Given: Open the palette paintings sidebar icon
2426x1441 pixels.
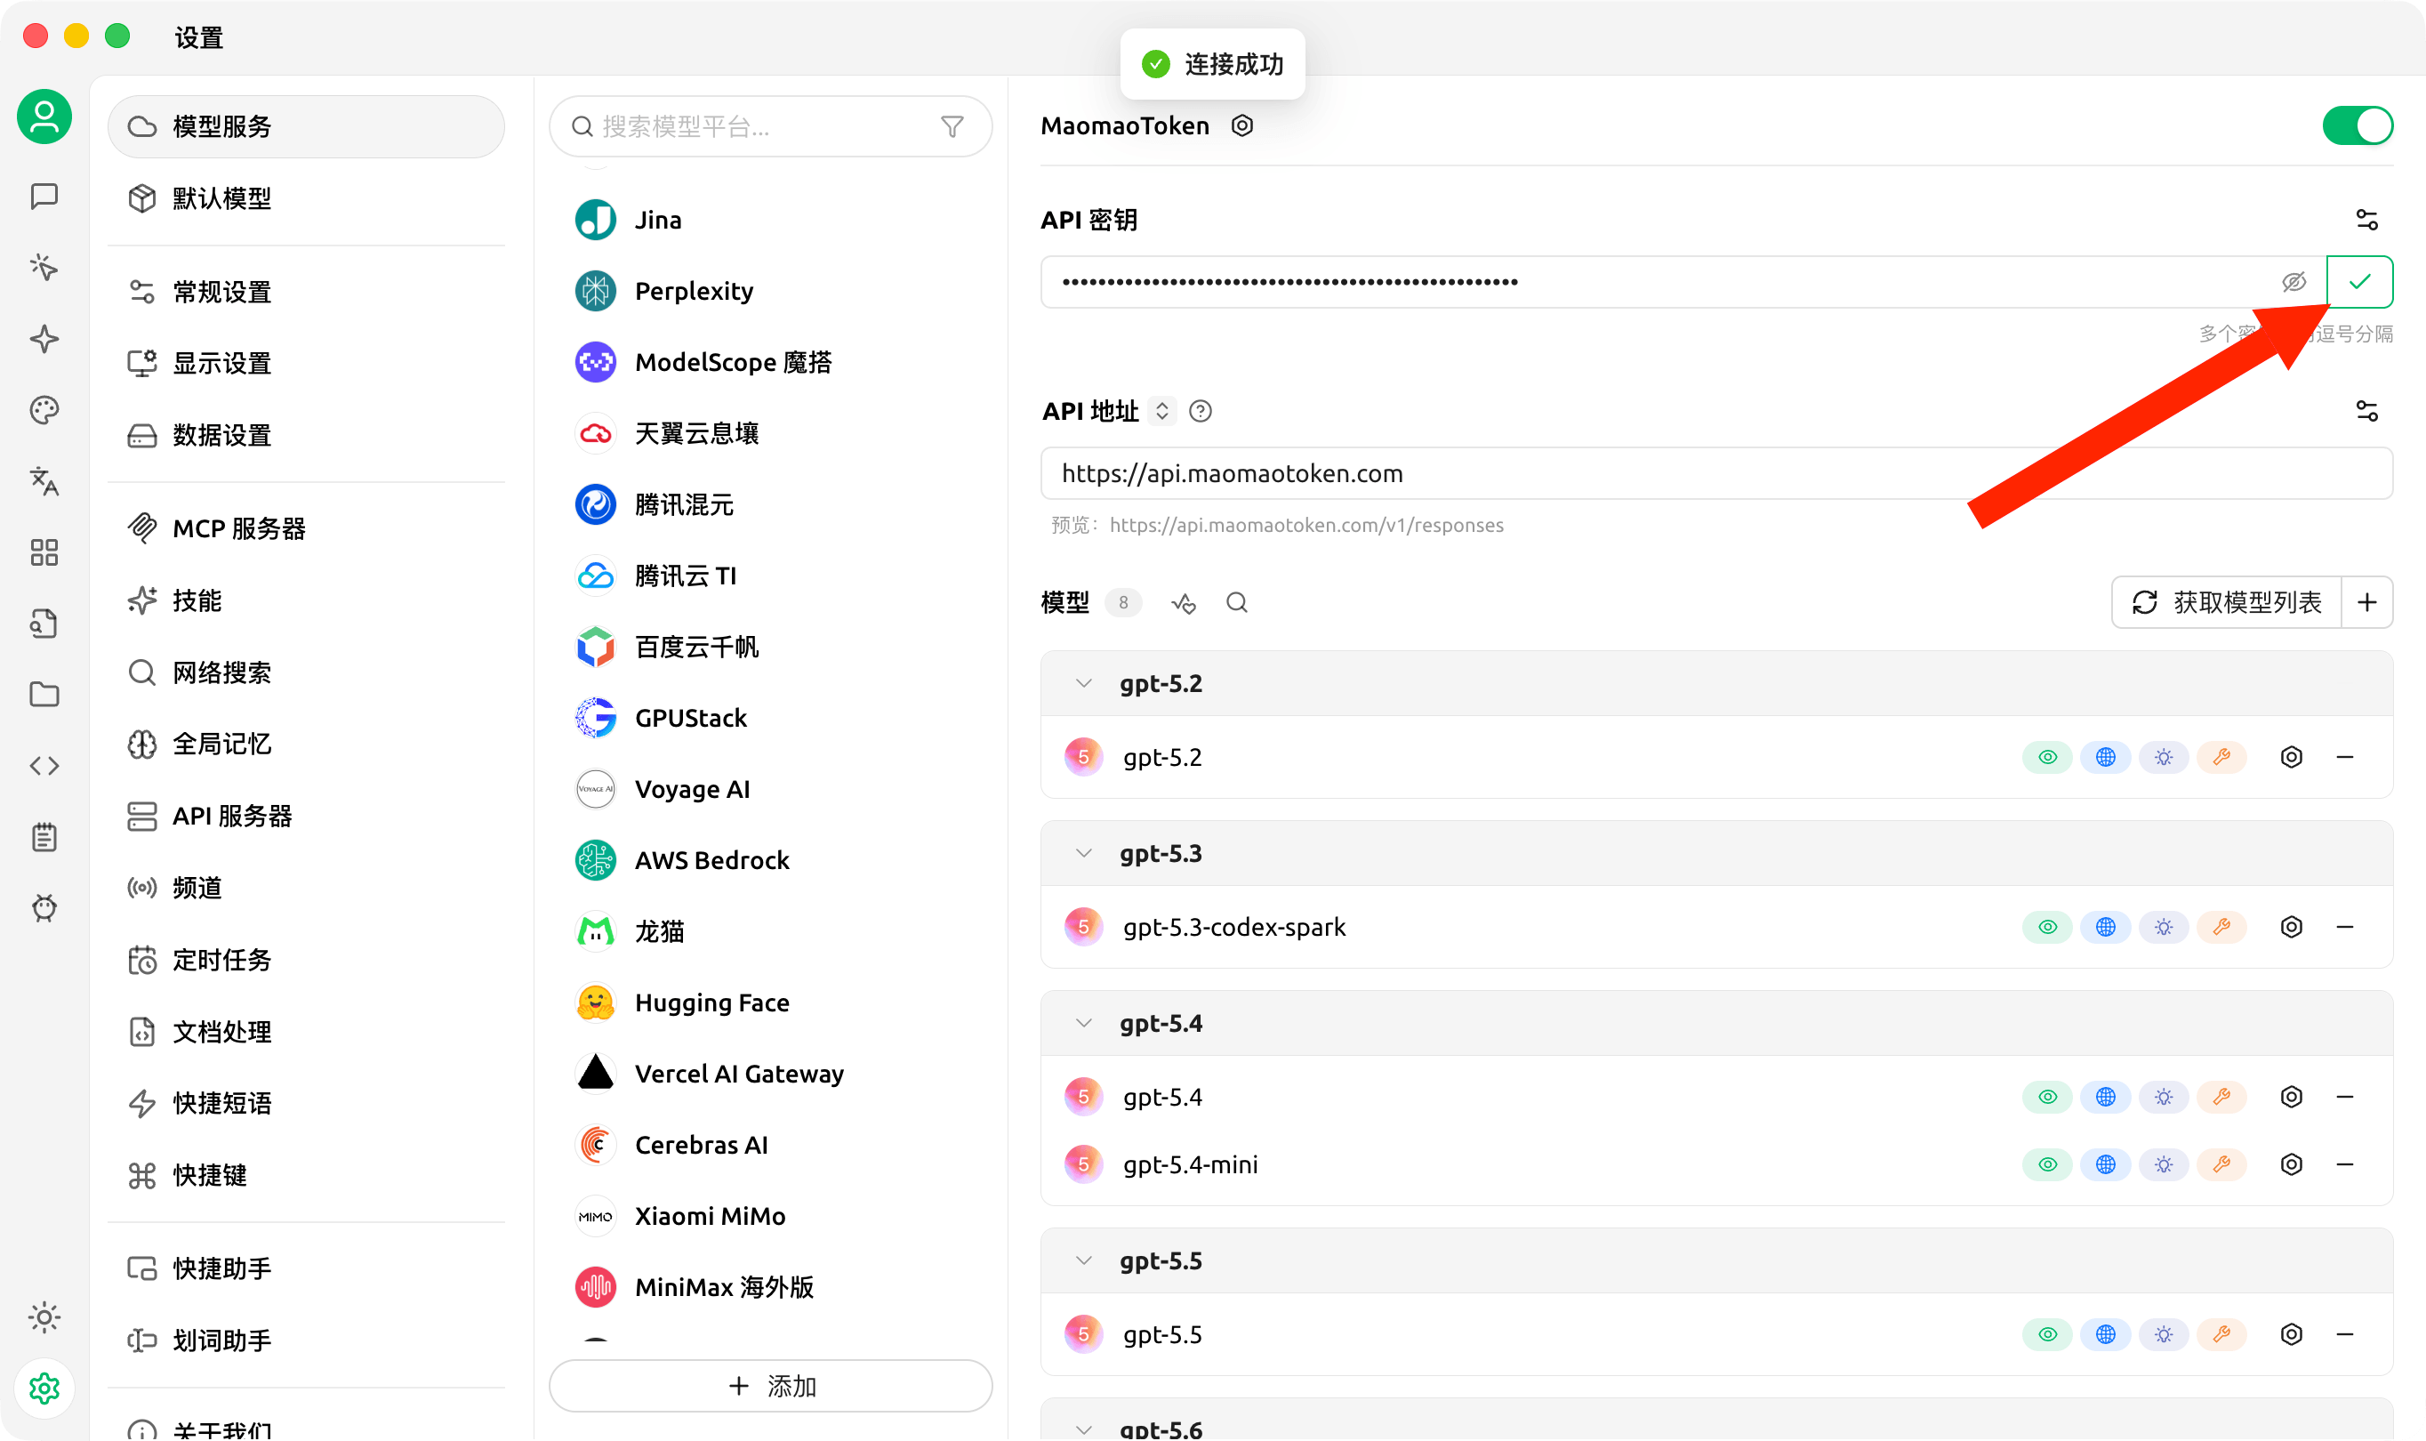Looking at the screenshot, I should click(x=44, y=410).
